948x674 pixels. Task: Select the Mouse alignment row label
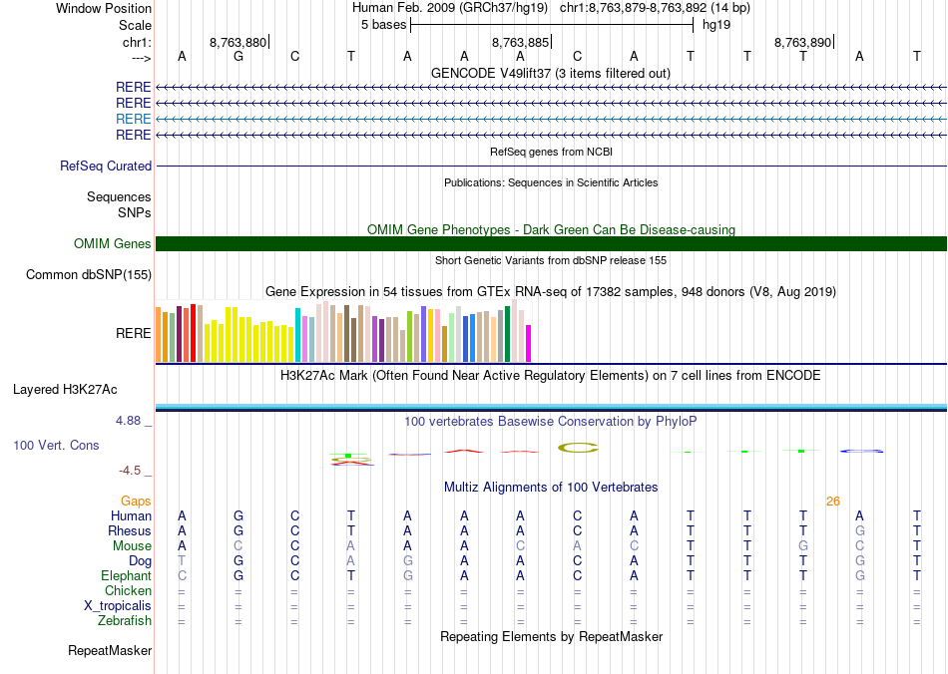[132, 546]
